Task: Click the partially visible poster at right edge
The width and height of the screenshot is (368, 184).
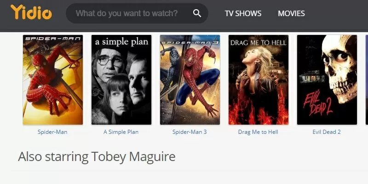Action: point(367,80)
